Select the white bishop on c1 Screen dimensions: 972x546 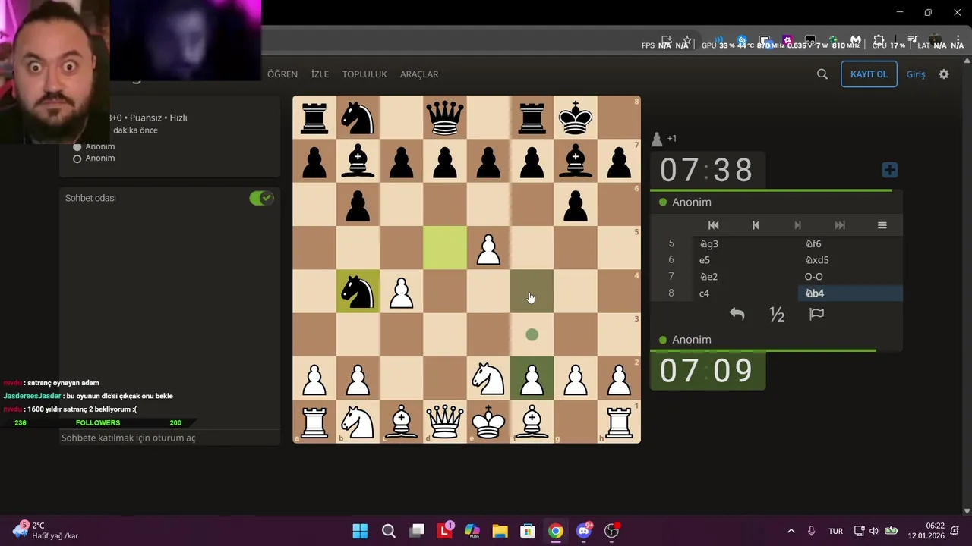pos(401,422)
